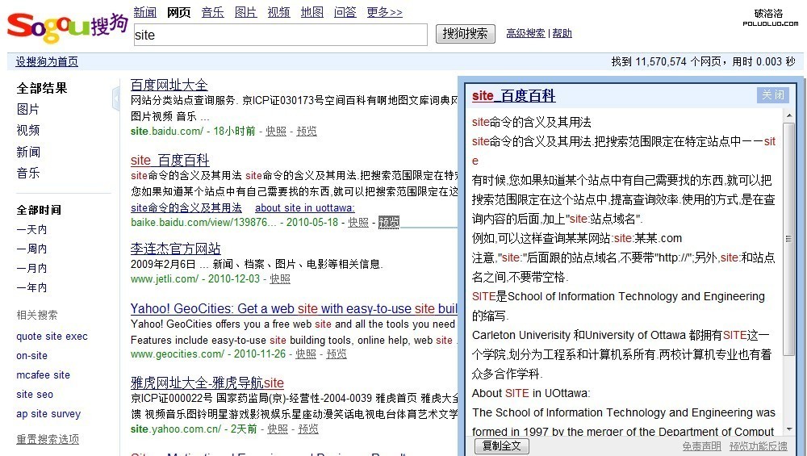Click 设搜狗为首页 to set homepage

point(47,62)
